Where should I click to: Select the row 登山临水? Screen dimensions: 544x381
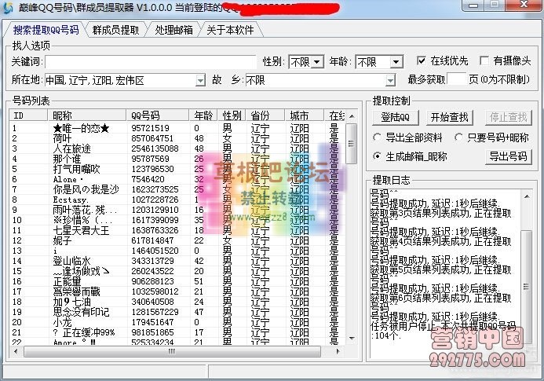pos(178,261)
